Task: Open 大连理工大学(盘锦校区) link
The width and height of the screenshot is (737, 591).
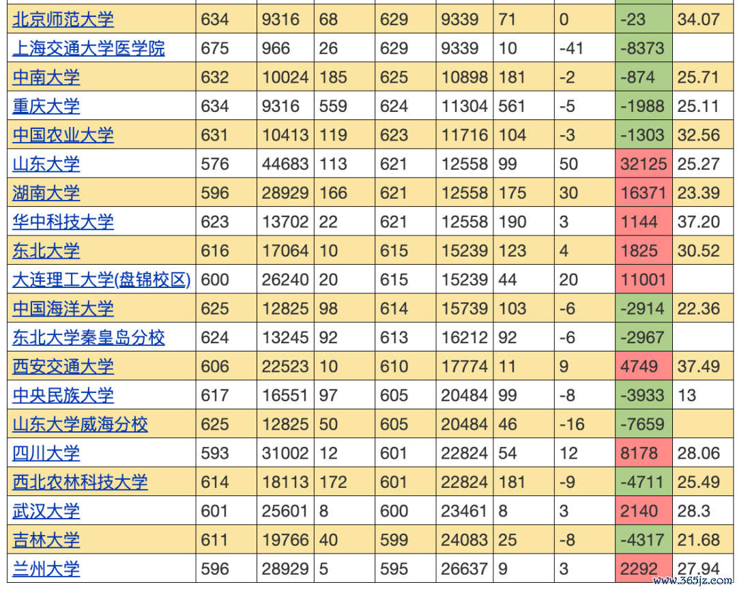Action: click(x=102, y=280)
